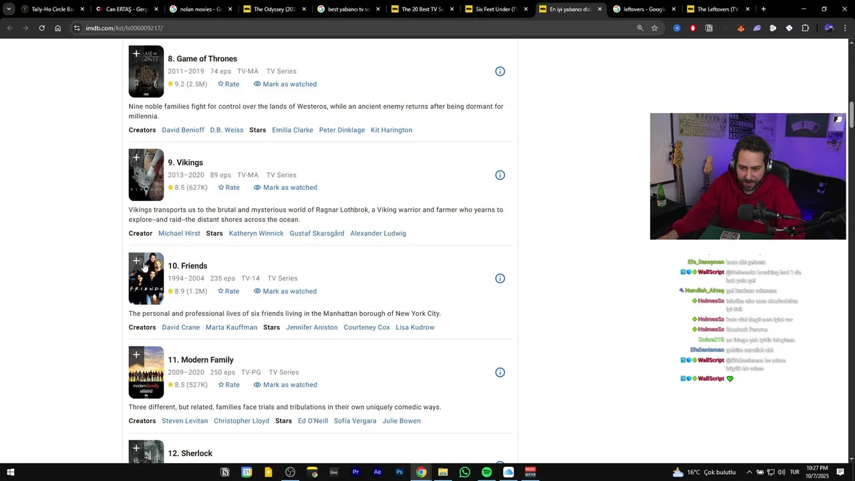855x481 pixels.
Task: Mark Friends as watched
Action: point(285,291)
